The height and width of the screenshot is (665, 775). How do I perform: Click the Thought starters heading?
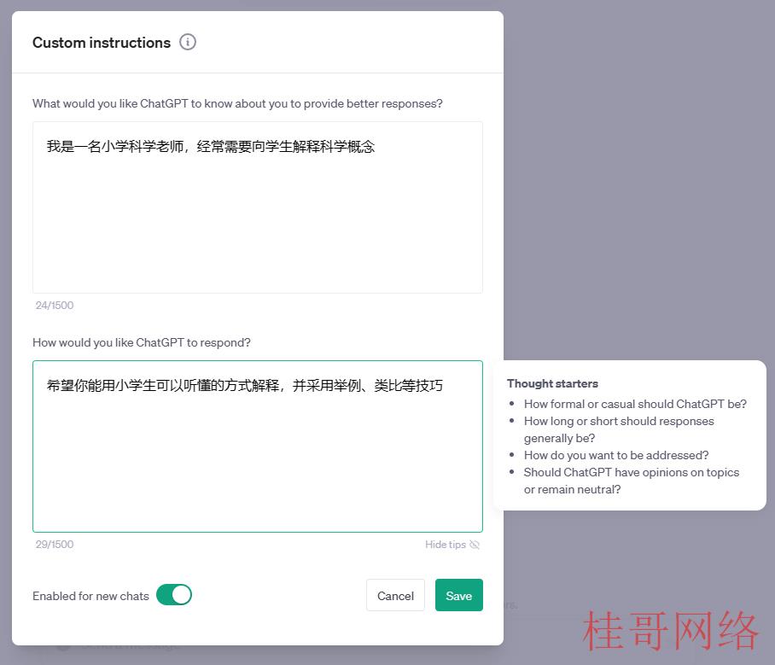point(552,383)
